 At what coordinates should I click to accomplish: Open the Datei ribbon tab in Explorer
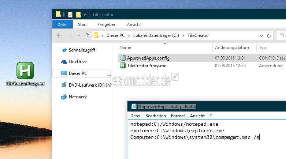[62, 24]
